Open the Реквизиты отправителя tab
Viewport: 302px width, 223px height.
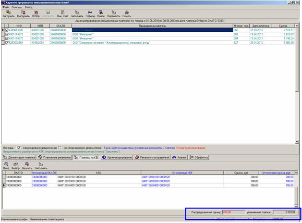pyautogui.click(x=151, y=157)
